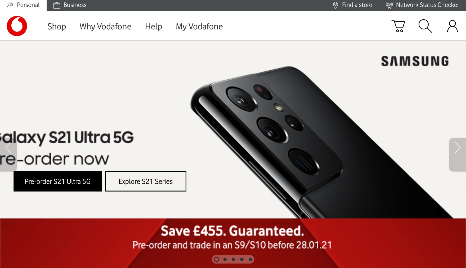
Task: Select the Network Status antenna icon
Action: [x=389, y=5]
